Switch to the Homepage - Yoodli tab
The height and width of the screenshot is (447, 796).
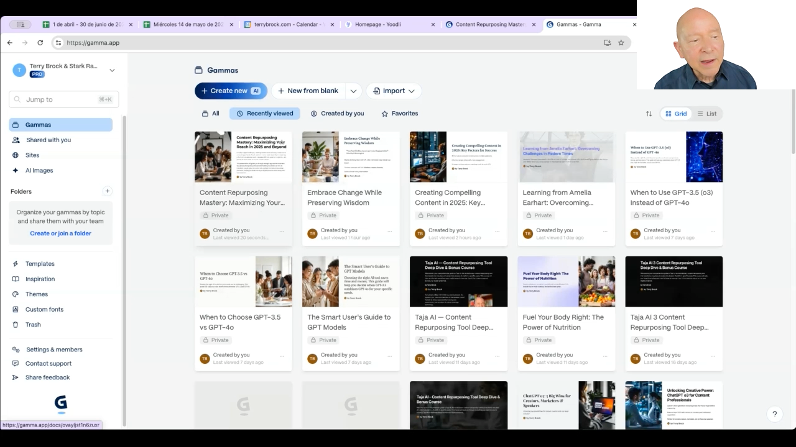(389, 25)
